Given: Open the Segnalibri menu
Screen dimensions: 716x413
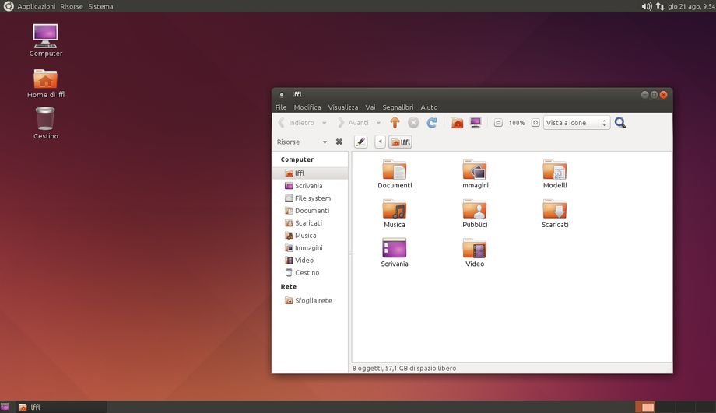Looking at the screenshot, I should click(398, 107).
